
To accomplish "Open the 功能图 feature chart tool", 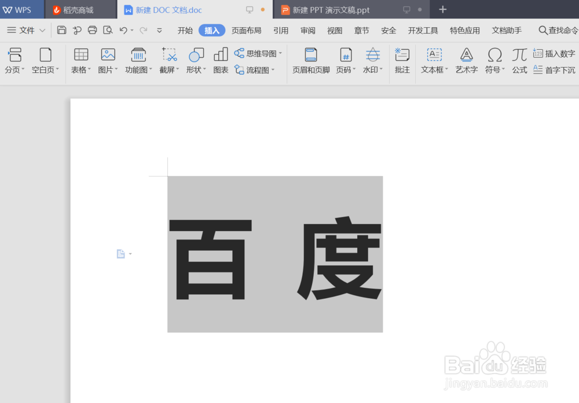I will pos(138,60).
